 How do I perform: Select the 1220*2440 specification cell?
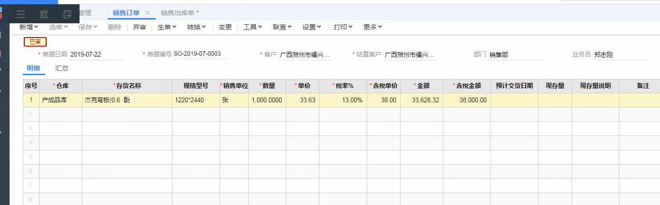tap(196, 100)
